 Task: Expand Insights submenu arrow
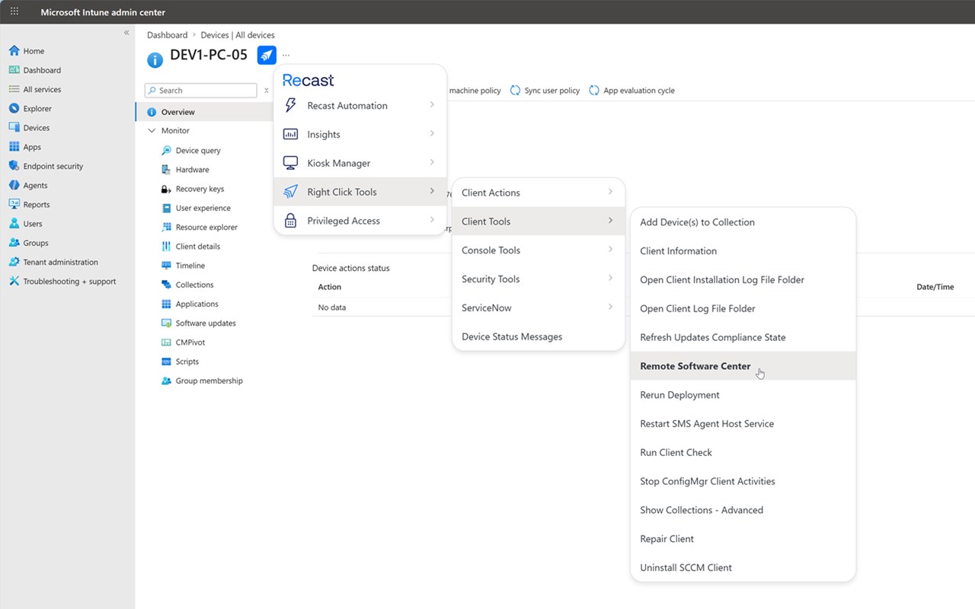coord(432,134)
